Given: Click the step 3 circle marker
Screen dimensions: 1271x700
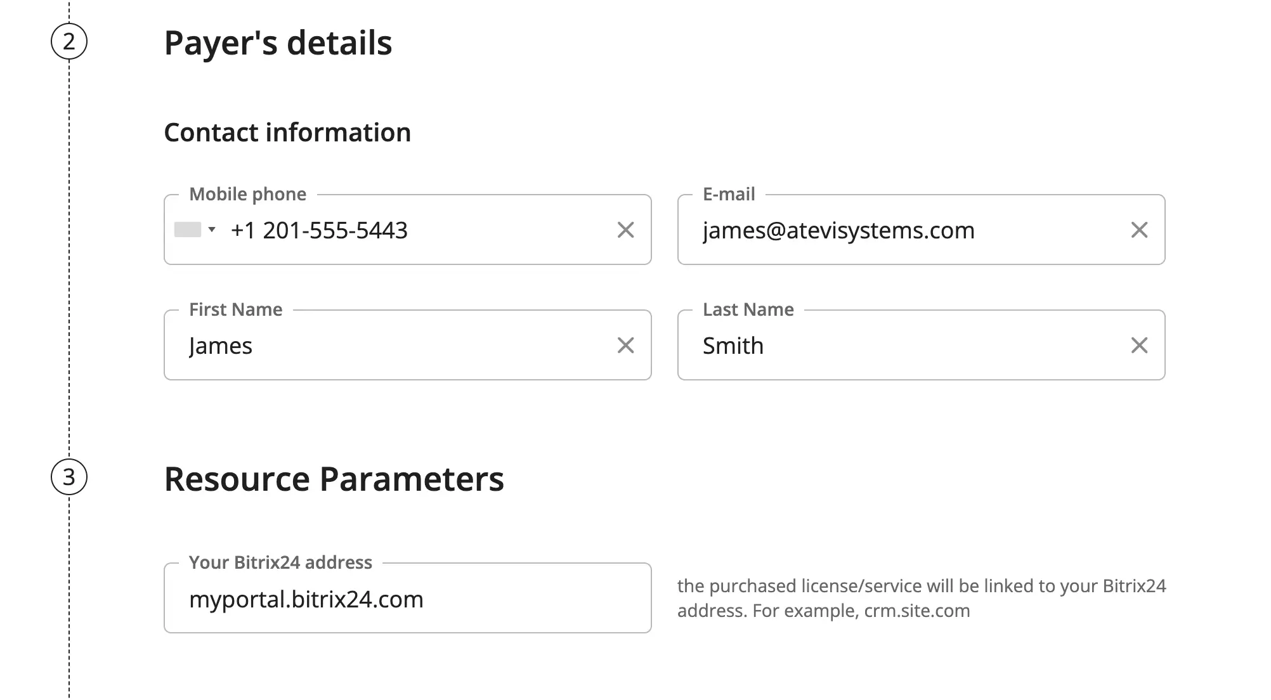Looking at the screenshot, I should (x=69, y=477).
